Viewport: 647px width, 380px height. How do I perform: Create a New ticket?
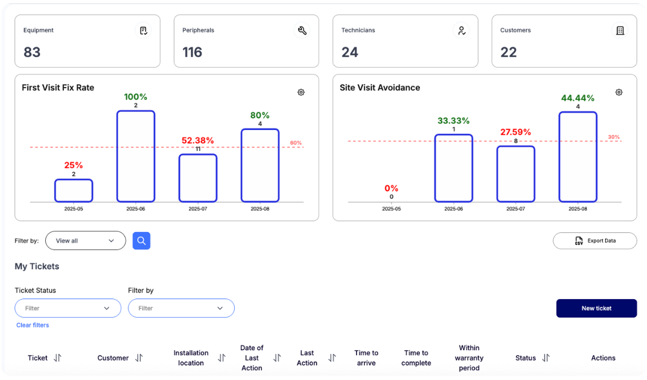click(x=596, y=308)
